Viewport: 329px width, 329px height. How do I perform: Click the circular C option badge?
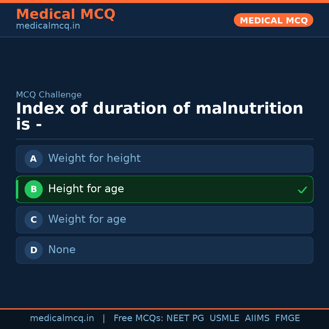[x=34, y=220]
